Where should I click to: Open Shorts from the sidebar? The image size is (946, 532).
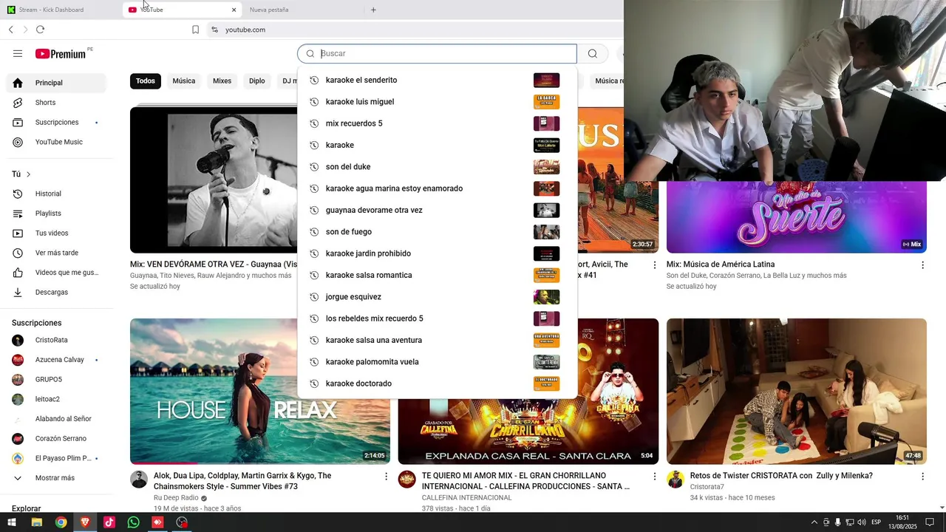pyautogui.click(x=56, y=103)
